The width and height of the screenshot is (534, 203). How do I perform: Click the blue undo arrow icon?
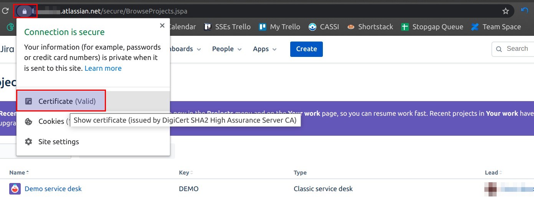(x=524, y=11)
